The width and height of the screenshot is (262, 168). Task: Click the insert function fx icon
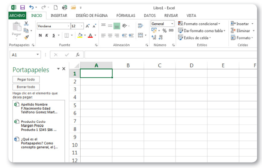tap(78, 55)
